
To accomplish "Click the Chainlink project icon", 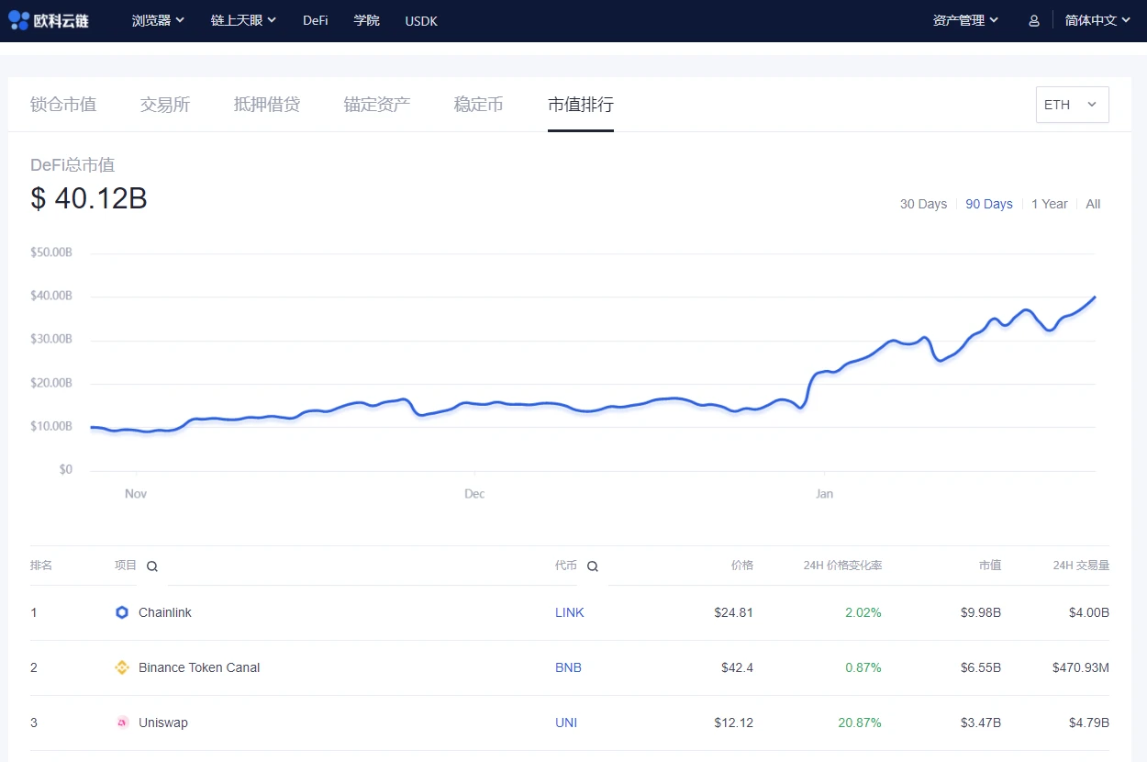I will pyautogui.click(x=122, y=612).
